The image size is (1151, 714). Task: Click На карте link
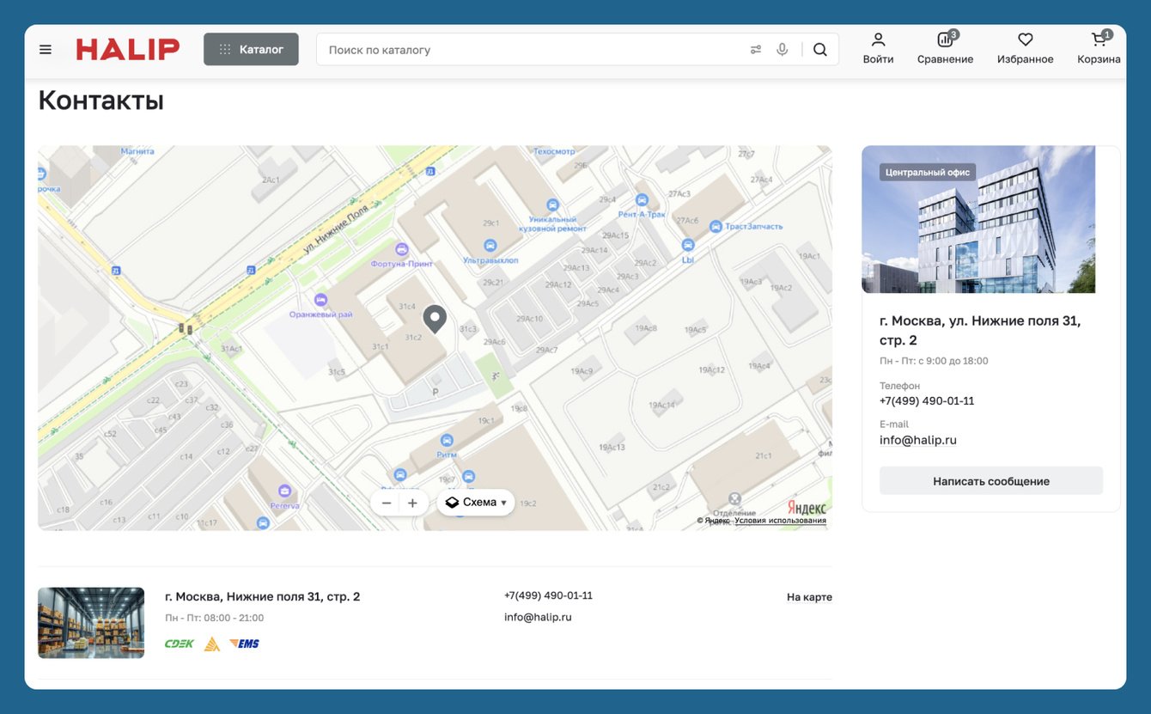pyautogui.click(x=809, y=597)
